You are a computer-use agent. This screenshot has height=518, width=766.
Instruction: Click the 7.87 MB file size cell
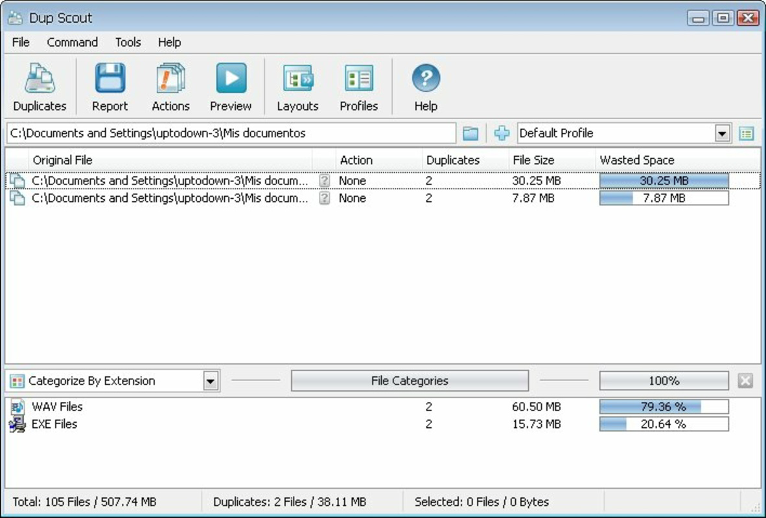point(533,197)
